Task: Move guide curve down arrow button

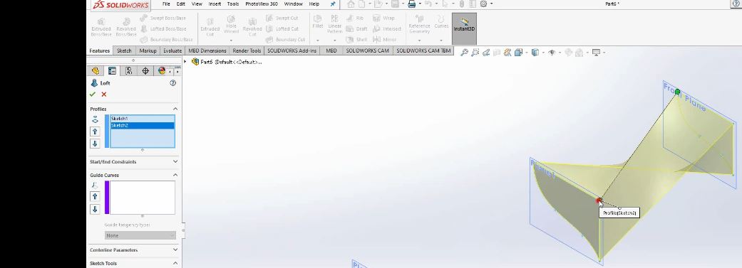Action: pos(95,209)
